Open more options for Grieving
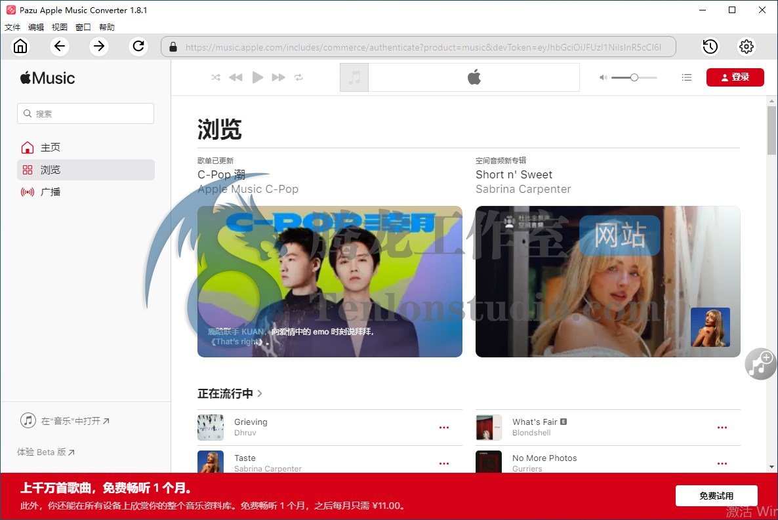The image size is (778, 520). (444, 428)
